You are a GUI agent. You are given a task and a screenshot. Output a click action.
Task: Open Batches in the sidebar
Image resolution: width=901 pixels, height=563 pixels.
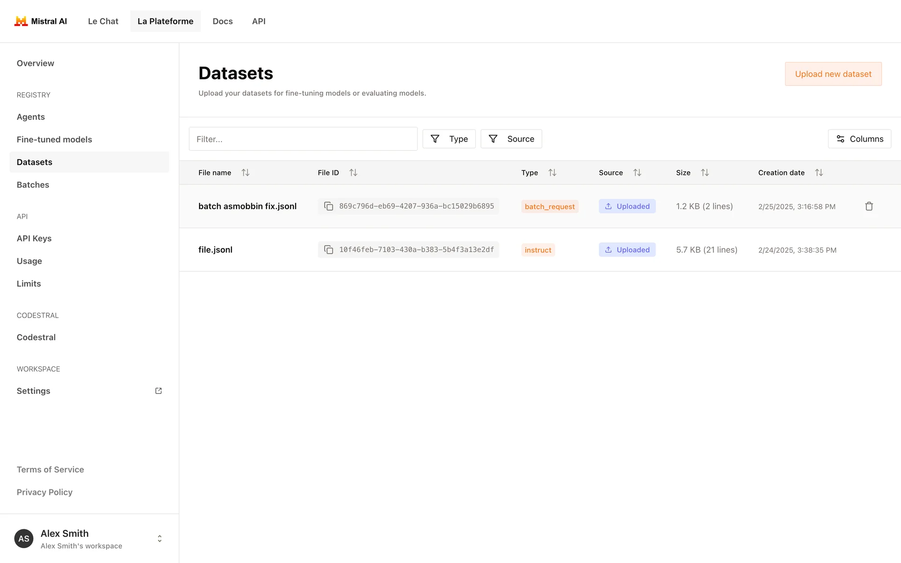[x=33, y=185]
